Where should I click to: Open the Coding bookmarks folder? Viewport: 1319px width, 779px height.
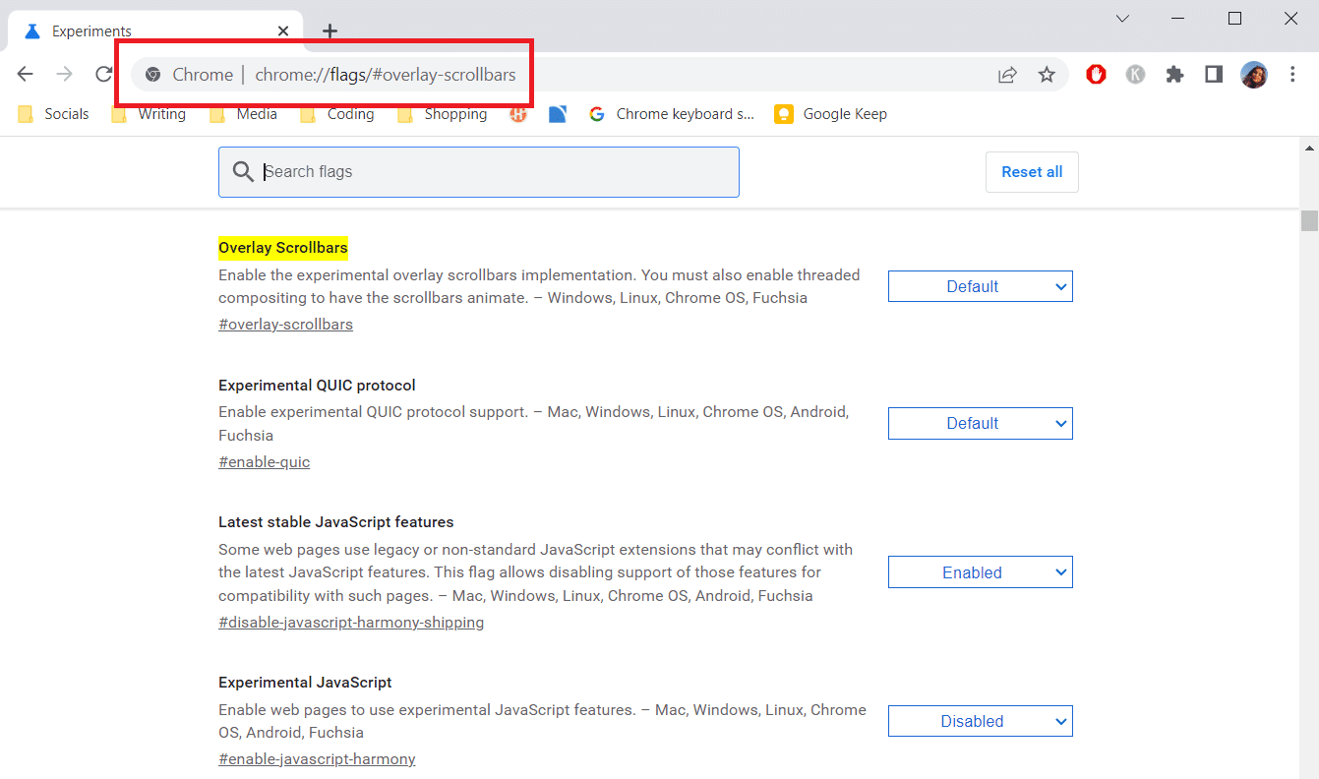(336, 114)
